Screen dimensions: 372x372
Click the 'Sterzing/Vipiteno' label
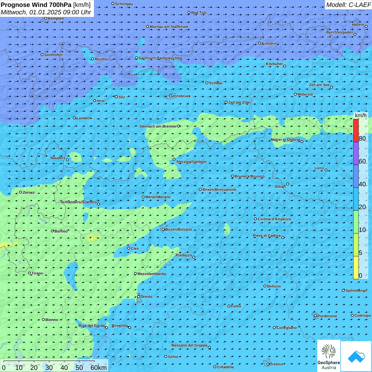191,162
